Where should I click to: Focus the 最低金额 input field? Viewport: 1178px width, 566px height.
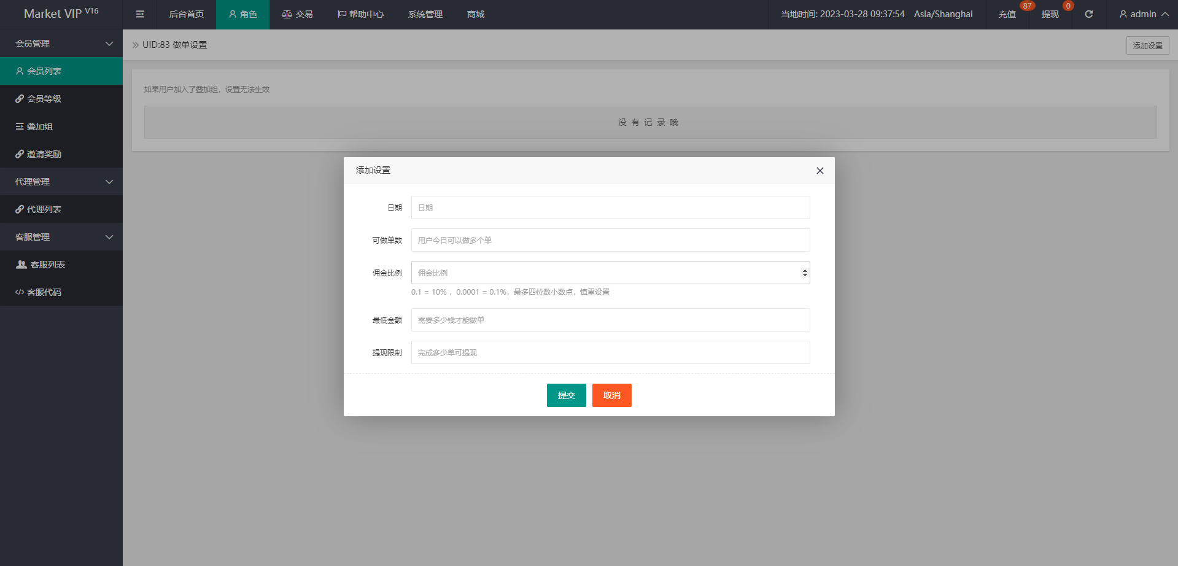[610, 320]
